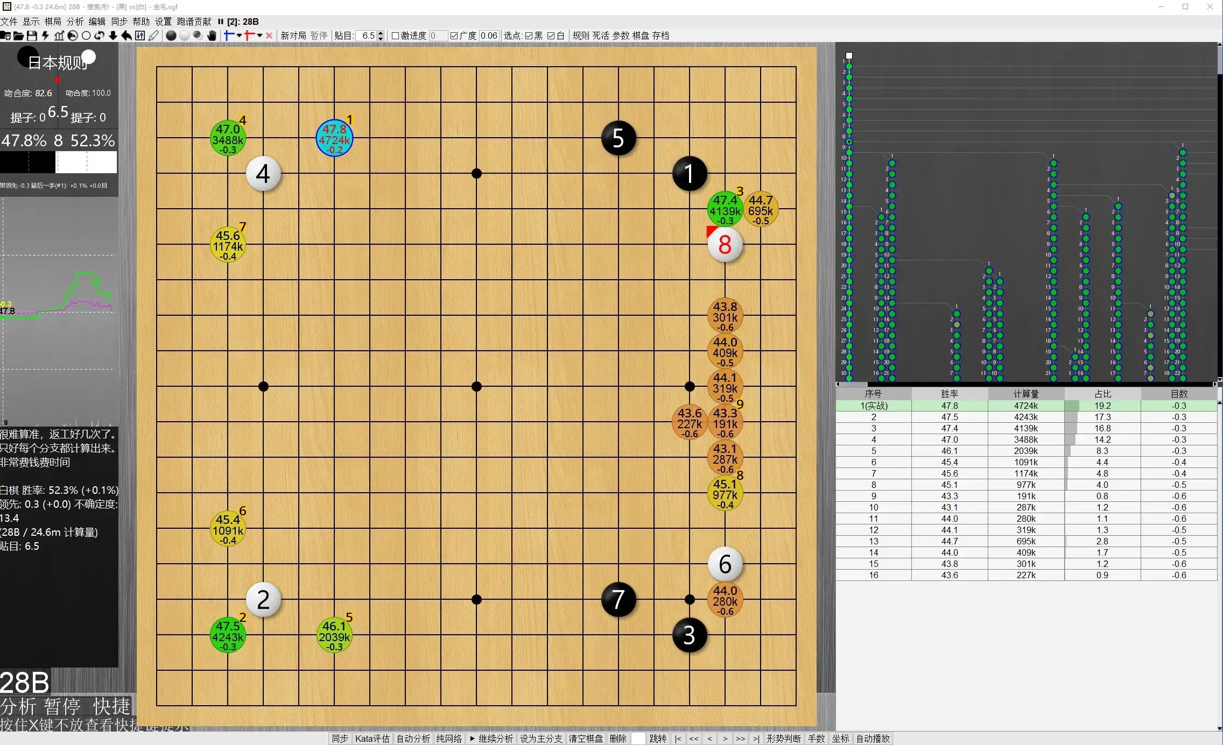Click the lightning quick-analysis icon
The height and width of the screenshot is (745, 1223).
[x=45, y=36]
